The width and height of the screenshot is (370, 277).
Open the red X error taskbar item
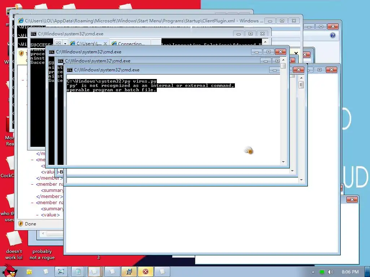[x=146, y=272]
